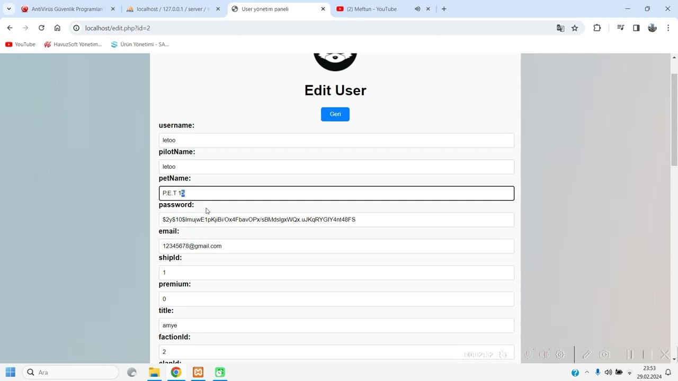Select the recorder pencil annotation tool
Image resolution: width=678 pixels, height=381 pixels.
587,355
